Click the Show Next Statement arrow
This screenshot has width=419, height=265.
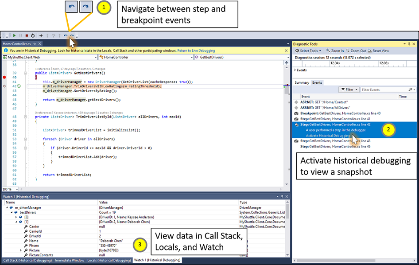point(40,35)
